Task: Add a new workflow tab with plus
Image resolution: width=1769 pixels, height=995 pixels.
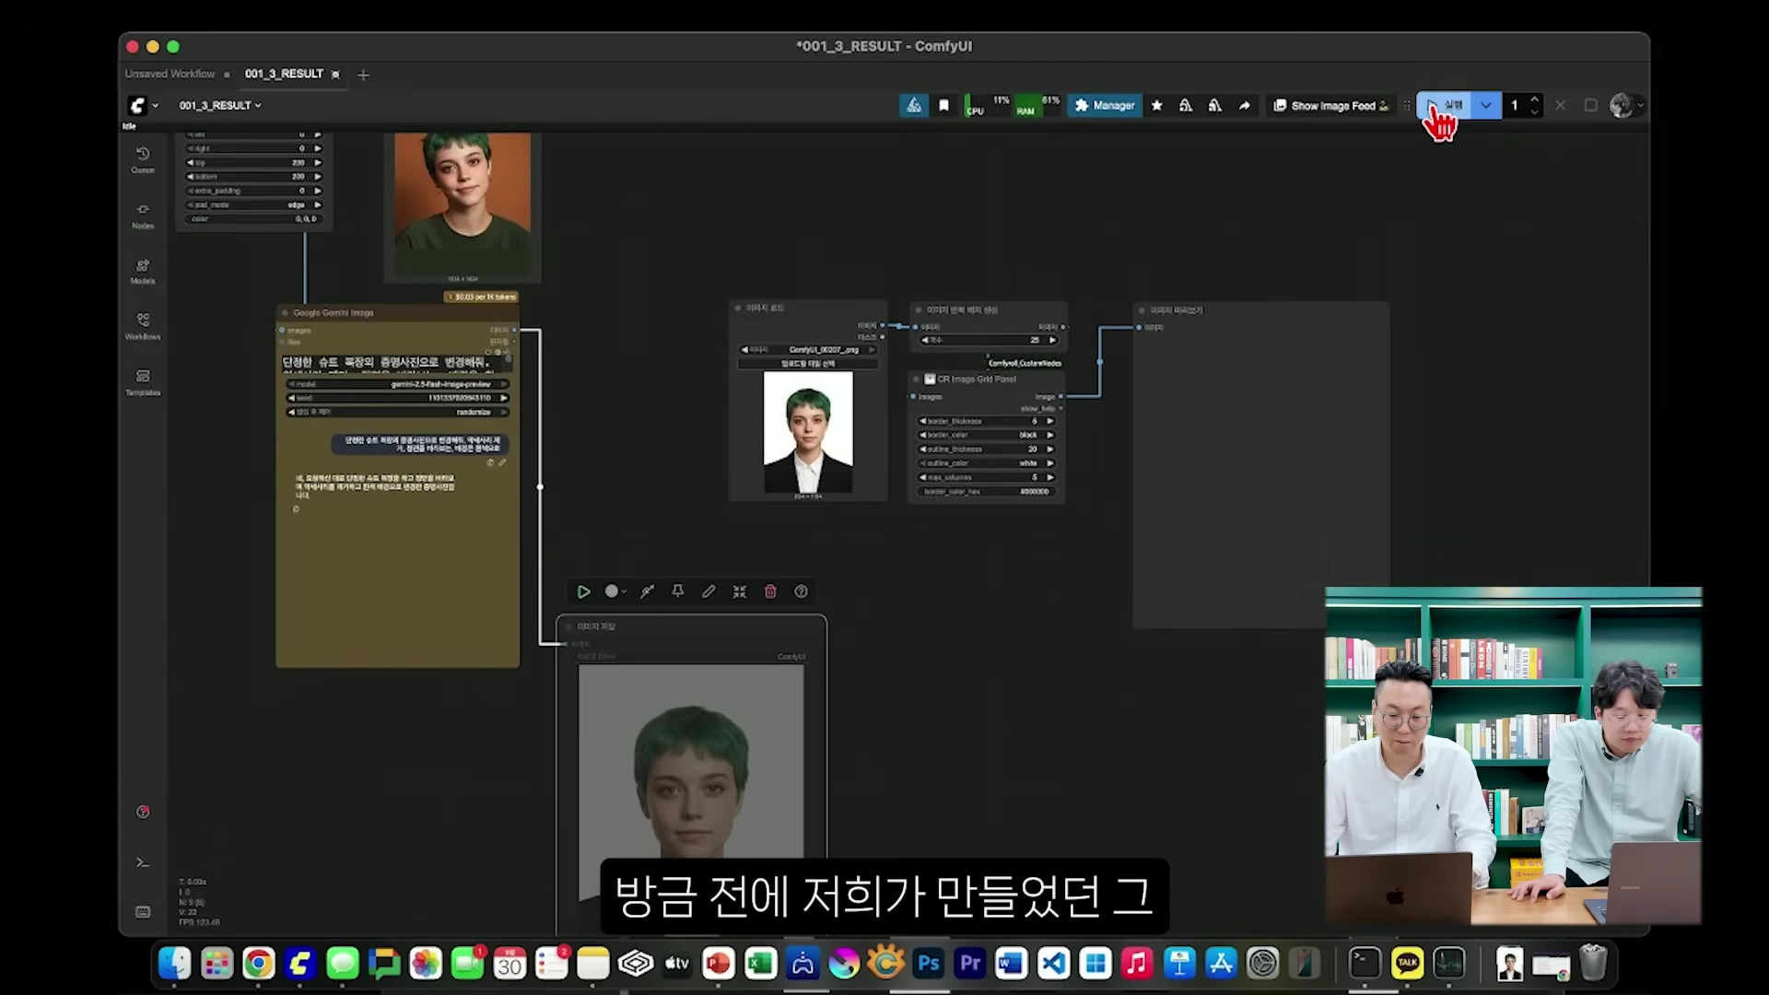Action: coord(363,75)
